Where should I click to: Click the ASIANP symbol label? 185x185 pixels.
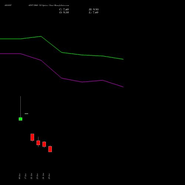pyautogui.click(x=8, y=6)
